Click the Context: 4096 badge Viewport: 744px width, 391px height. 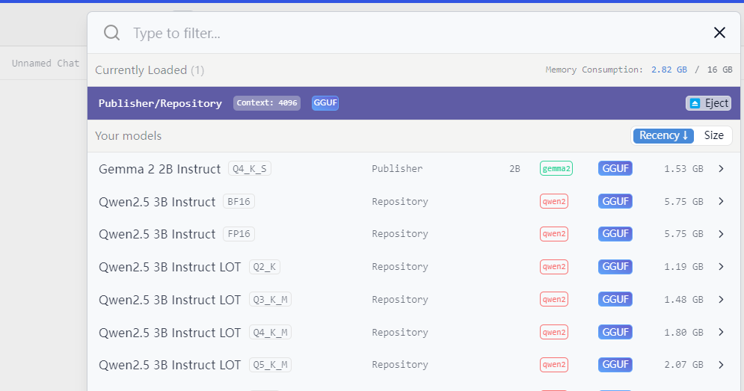point(267,103)
